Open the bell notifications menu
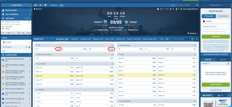The width and height of the screenshot is (232, 107). click(x=162, y=39)
